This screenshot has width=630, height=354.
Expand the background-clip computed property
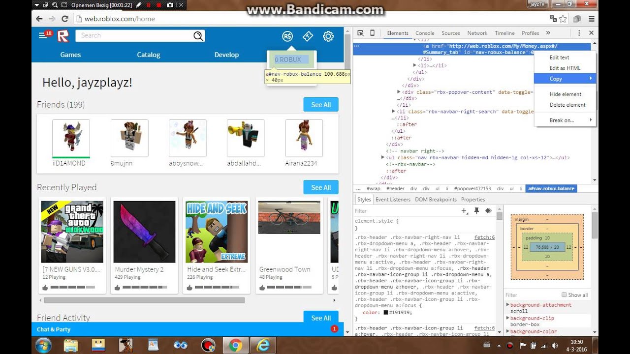point(508,318)
